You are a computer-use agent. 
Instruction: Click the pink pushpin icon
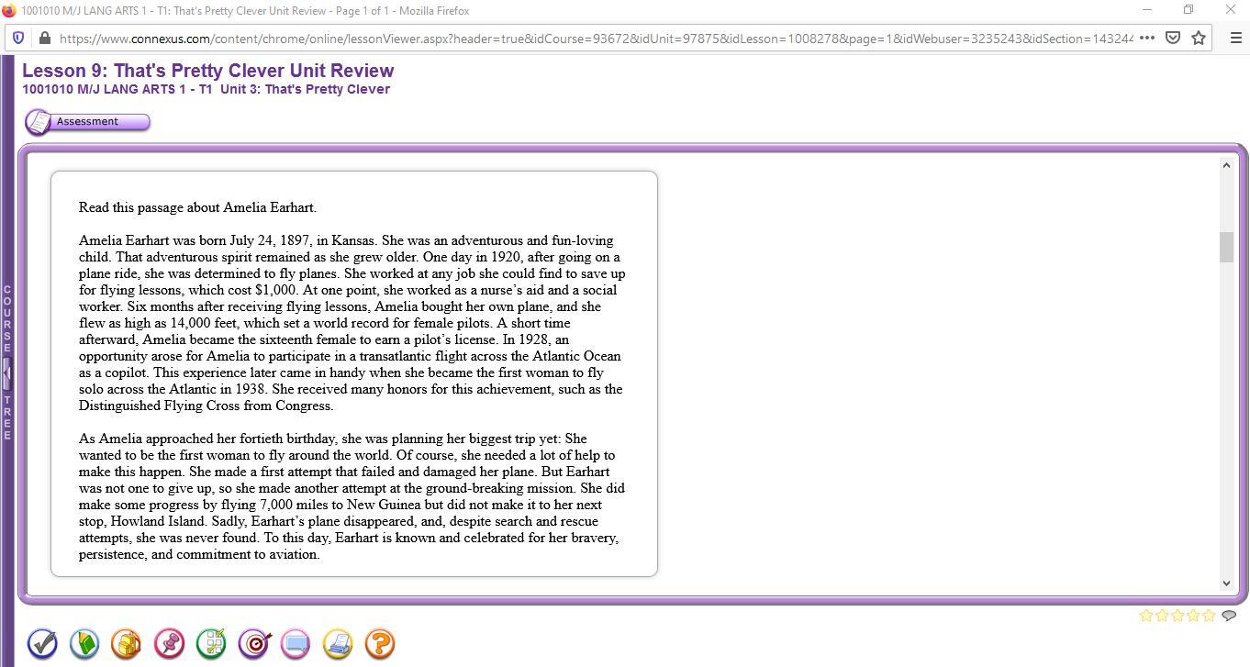click(x=169, y=644)
